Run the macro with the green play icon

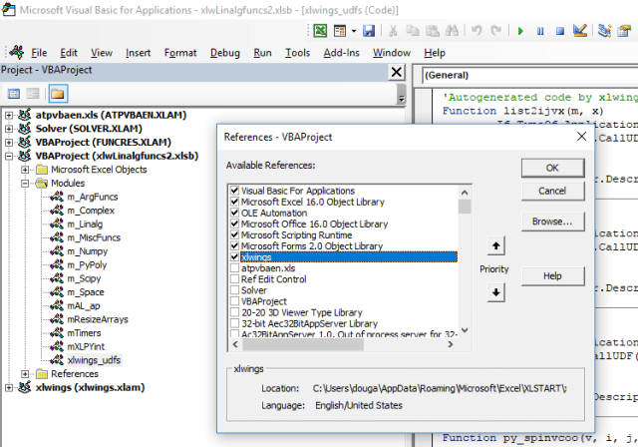tap(520, 31)
